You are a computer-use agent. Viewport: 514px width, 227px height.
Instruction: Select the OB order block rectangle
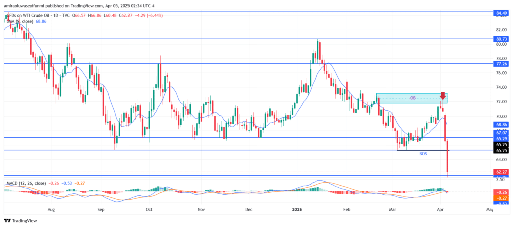pos(412,98)
